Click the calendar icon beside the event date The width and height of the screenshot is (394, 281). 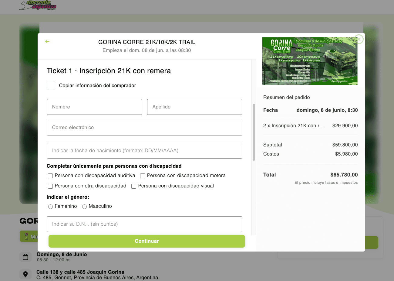tap(25, 257)
